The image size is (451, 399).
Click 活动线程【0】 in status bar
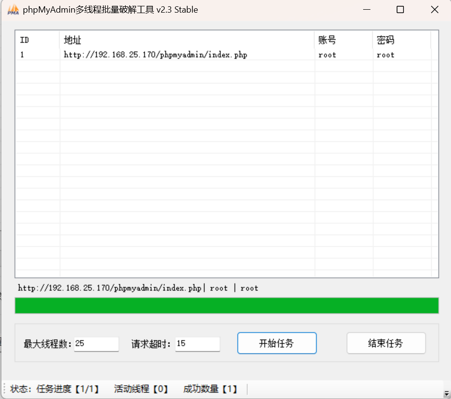pos(141,389)
